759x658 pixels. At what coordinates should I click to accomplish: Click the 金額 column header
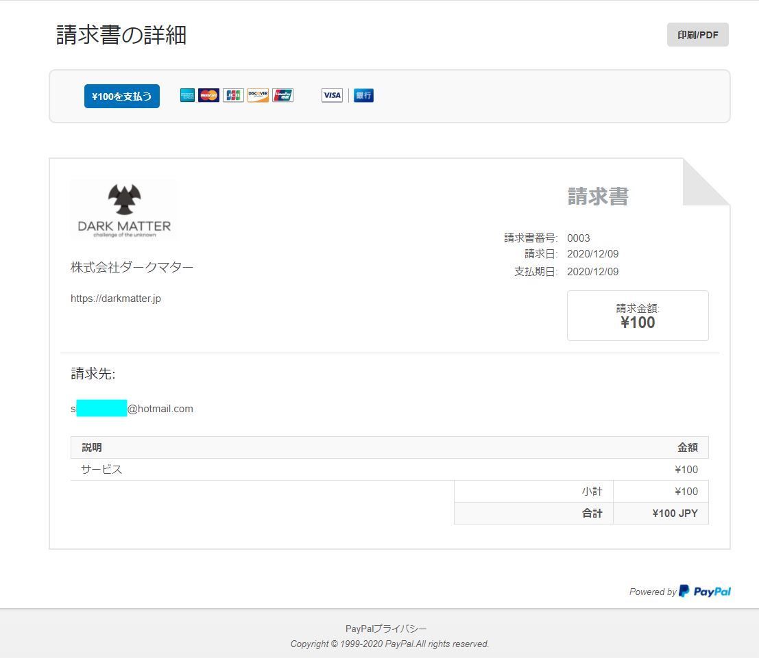point(687,448)
